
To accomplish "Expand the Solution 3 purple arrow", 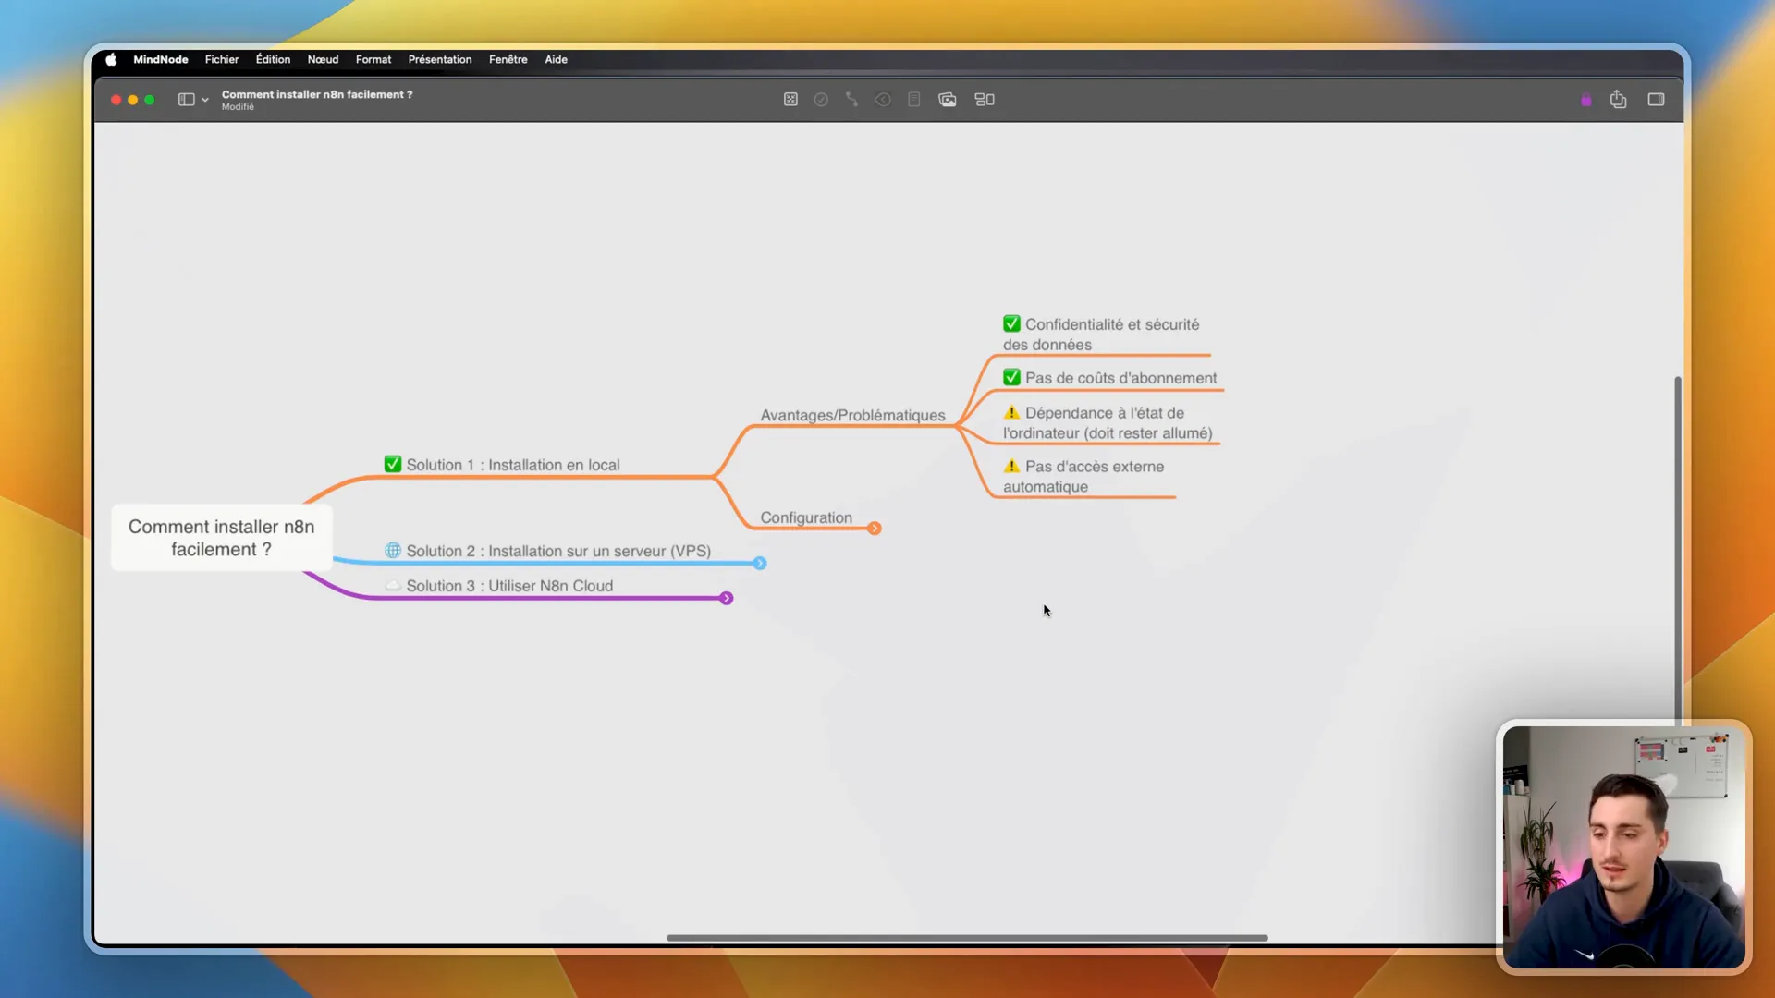I will [x=727, y=599].
